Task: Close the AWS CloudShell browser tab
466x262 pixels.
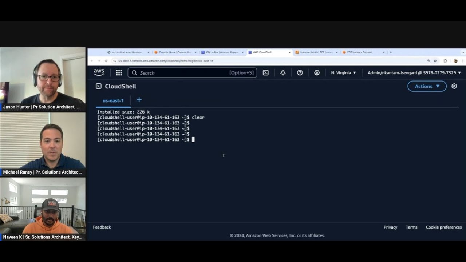Action: [290, 52]
